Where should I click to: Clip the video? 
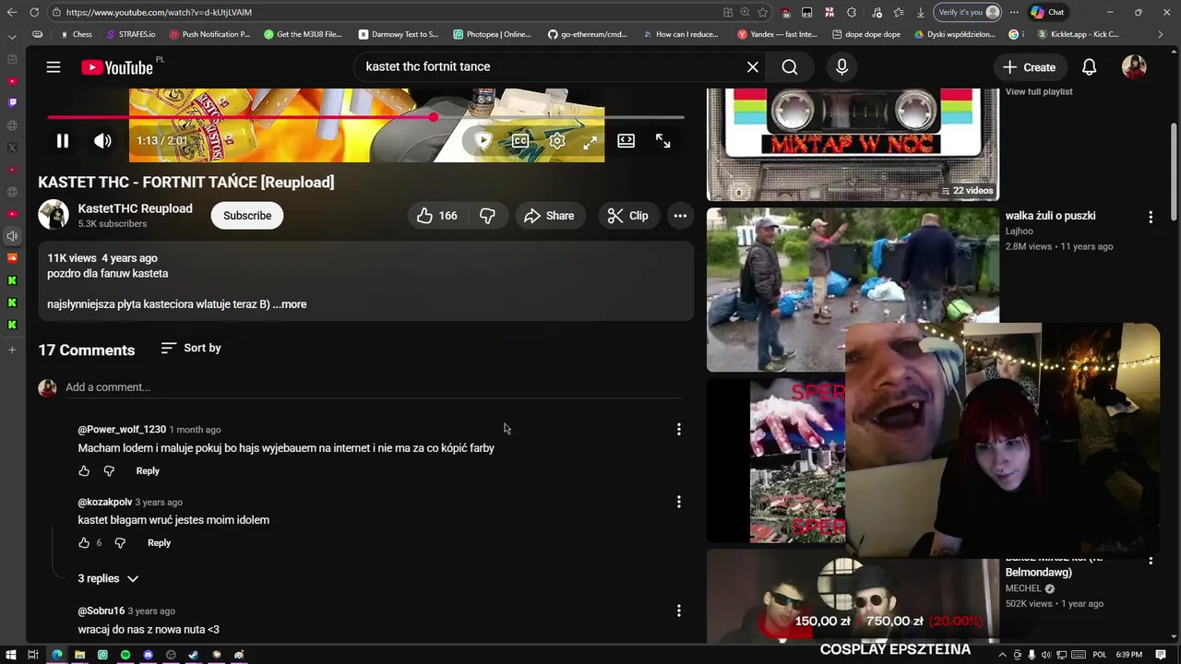point(627,216)
